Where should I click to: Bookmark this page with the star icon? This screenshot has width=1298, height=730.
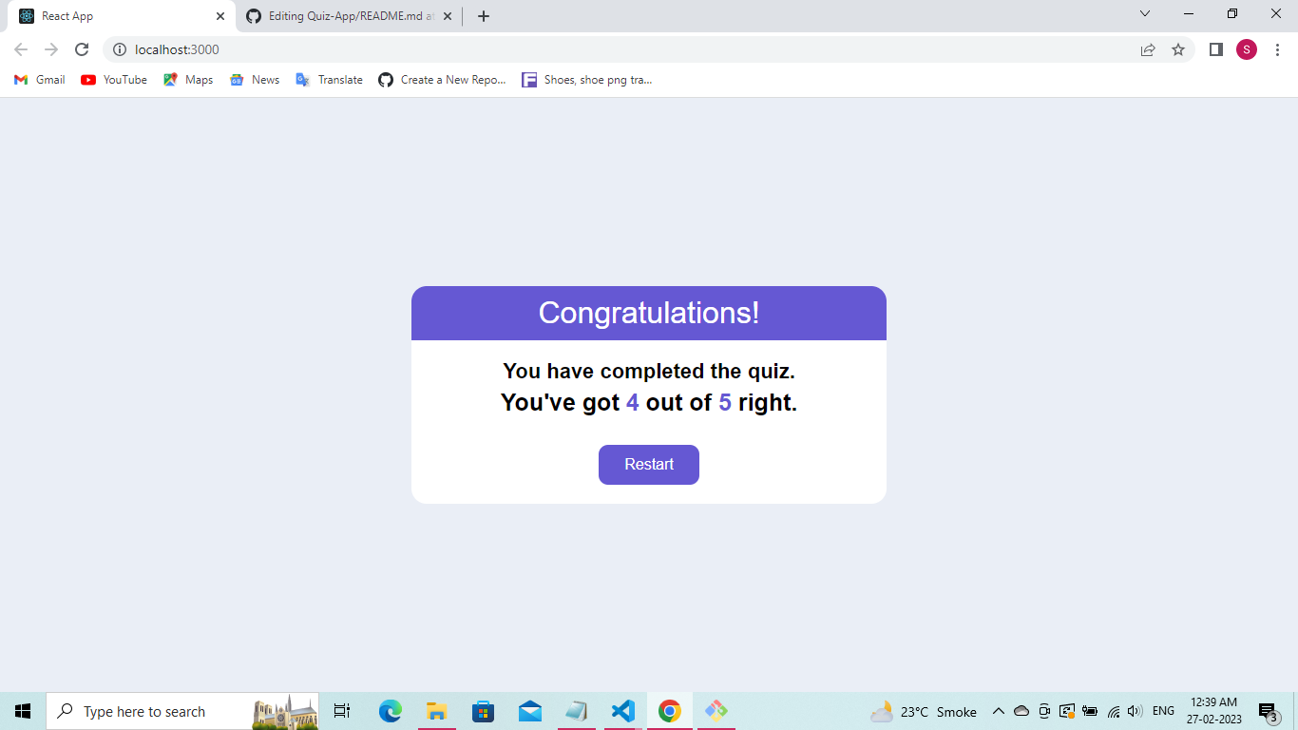[x=1178, y=49]
